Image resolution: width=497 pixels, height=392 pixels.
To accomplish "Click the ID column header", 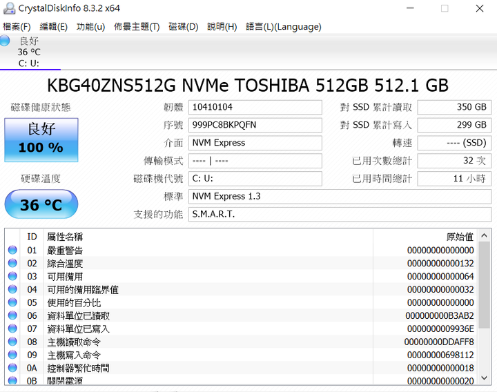I will [32, 237].
